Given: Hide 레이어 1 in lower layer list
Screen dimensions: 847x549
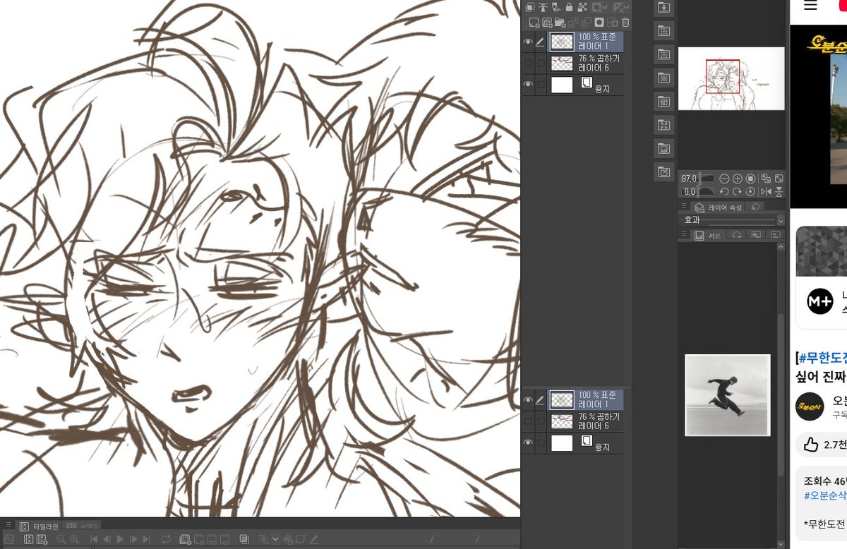Looking at the screenshot, I should tap(528, 400).
